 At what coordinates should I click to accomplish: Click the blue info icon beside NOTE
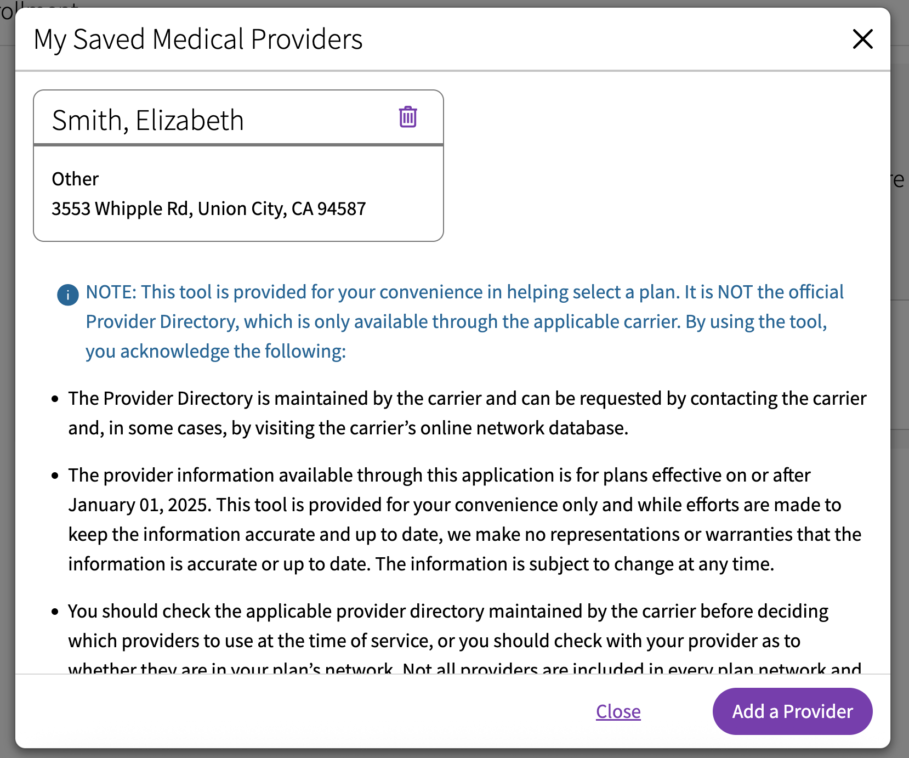[x=68, y=295]
